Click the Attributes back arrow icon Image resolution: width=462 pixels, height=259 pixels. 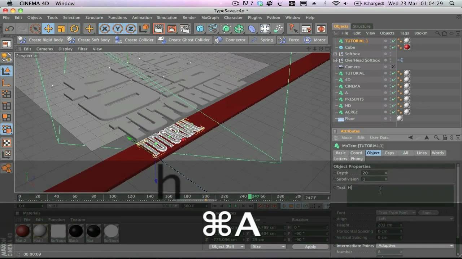click(x=410, y=137)
